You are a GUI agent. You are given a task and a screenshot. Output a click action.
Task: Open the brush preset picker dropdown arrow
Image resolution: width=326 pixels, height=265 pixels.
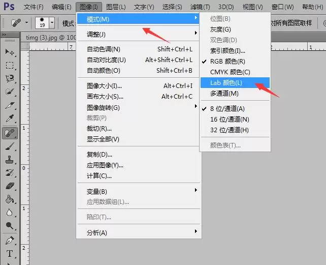52,22
